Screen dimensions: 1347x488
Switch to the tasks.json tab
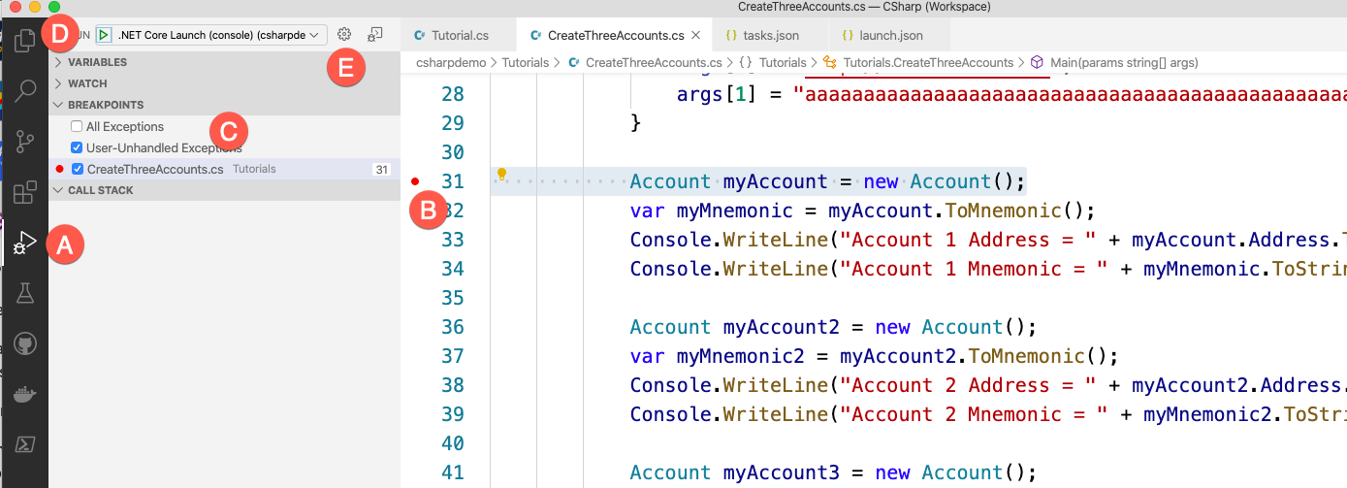(x=768, y=36)
